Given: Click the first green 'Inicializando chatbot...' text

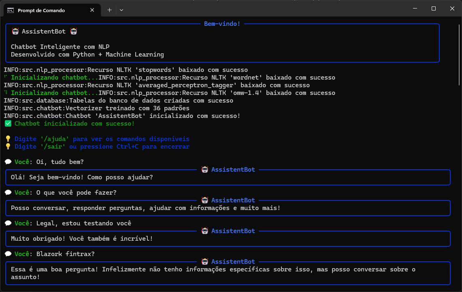Looking at the screenshot, I should coord(55,78).
